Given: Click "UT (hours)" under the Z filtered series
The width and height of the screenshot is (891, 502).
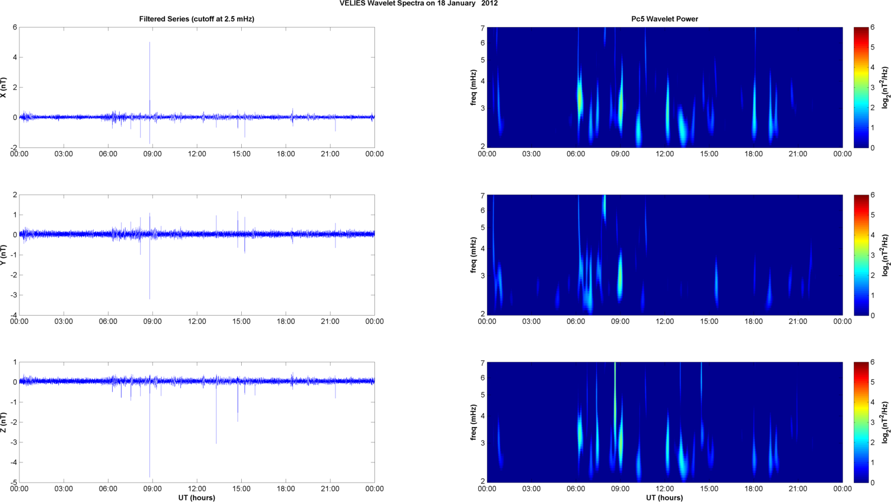Looking at the screenshot, I should point(197,498).
